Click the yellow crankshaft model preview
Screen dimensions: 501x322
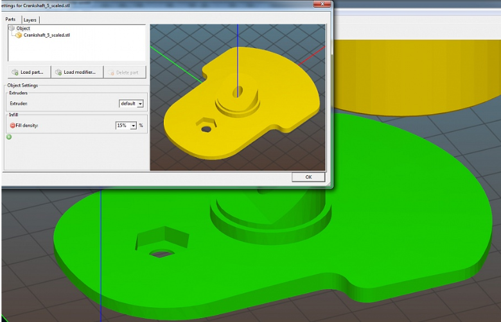tap(242, 102)
